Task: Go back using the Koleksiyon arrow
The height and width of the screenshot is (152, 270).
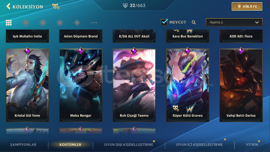Action: pos(8,7)
